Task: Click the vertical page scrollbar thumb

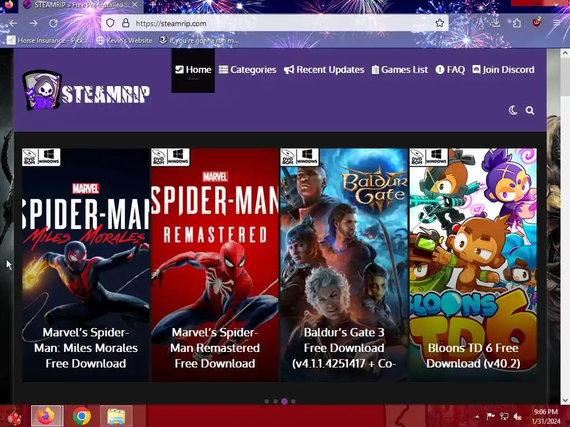Action: [x=564, y=78]
